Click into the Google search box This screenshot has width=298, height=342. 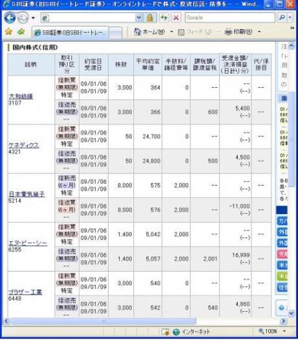click(230, 17)
